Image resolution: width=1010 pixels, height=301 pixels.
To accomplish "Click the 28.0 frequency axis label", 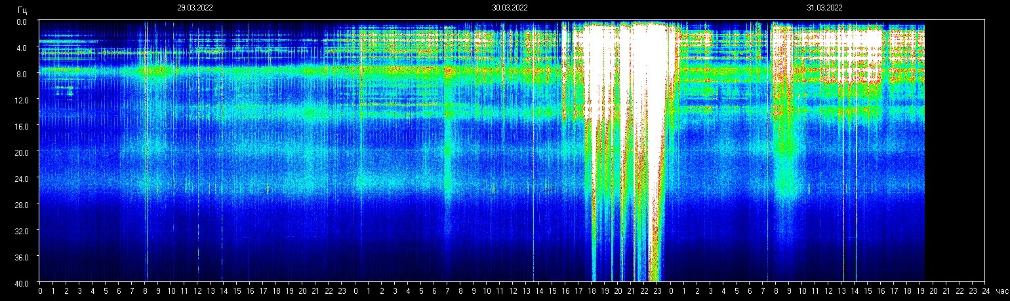I will coord(23,204).
